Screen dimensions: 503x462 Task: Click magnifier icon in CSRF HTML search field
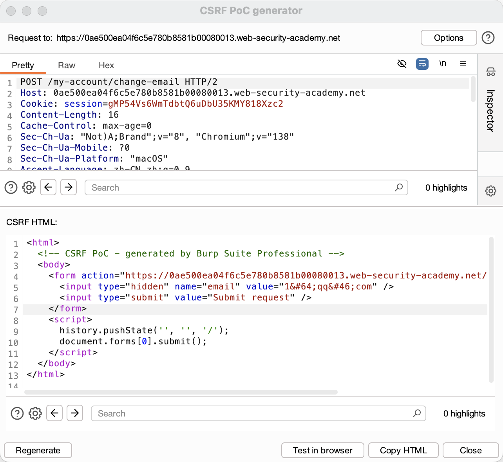417,413
